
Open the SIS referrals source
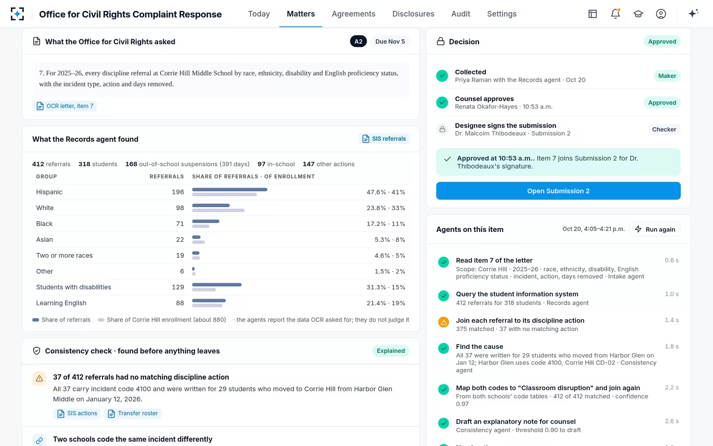(x=384, y=139)
